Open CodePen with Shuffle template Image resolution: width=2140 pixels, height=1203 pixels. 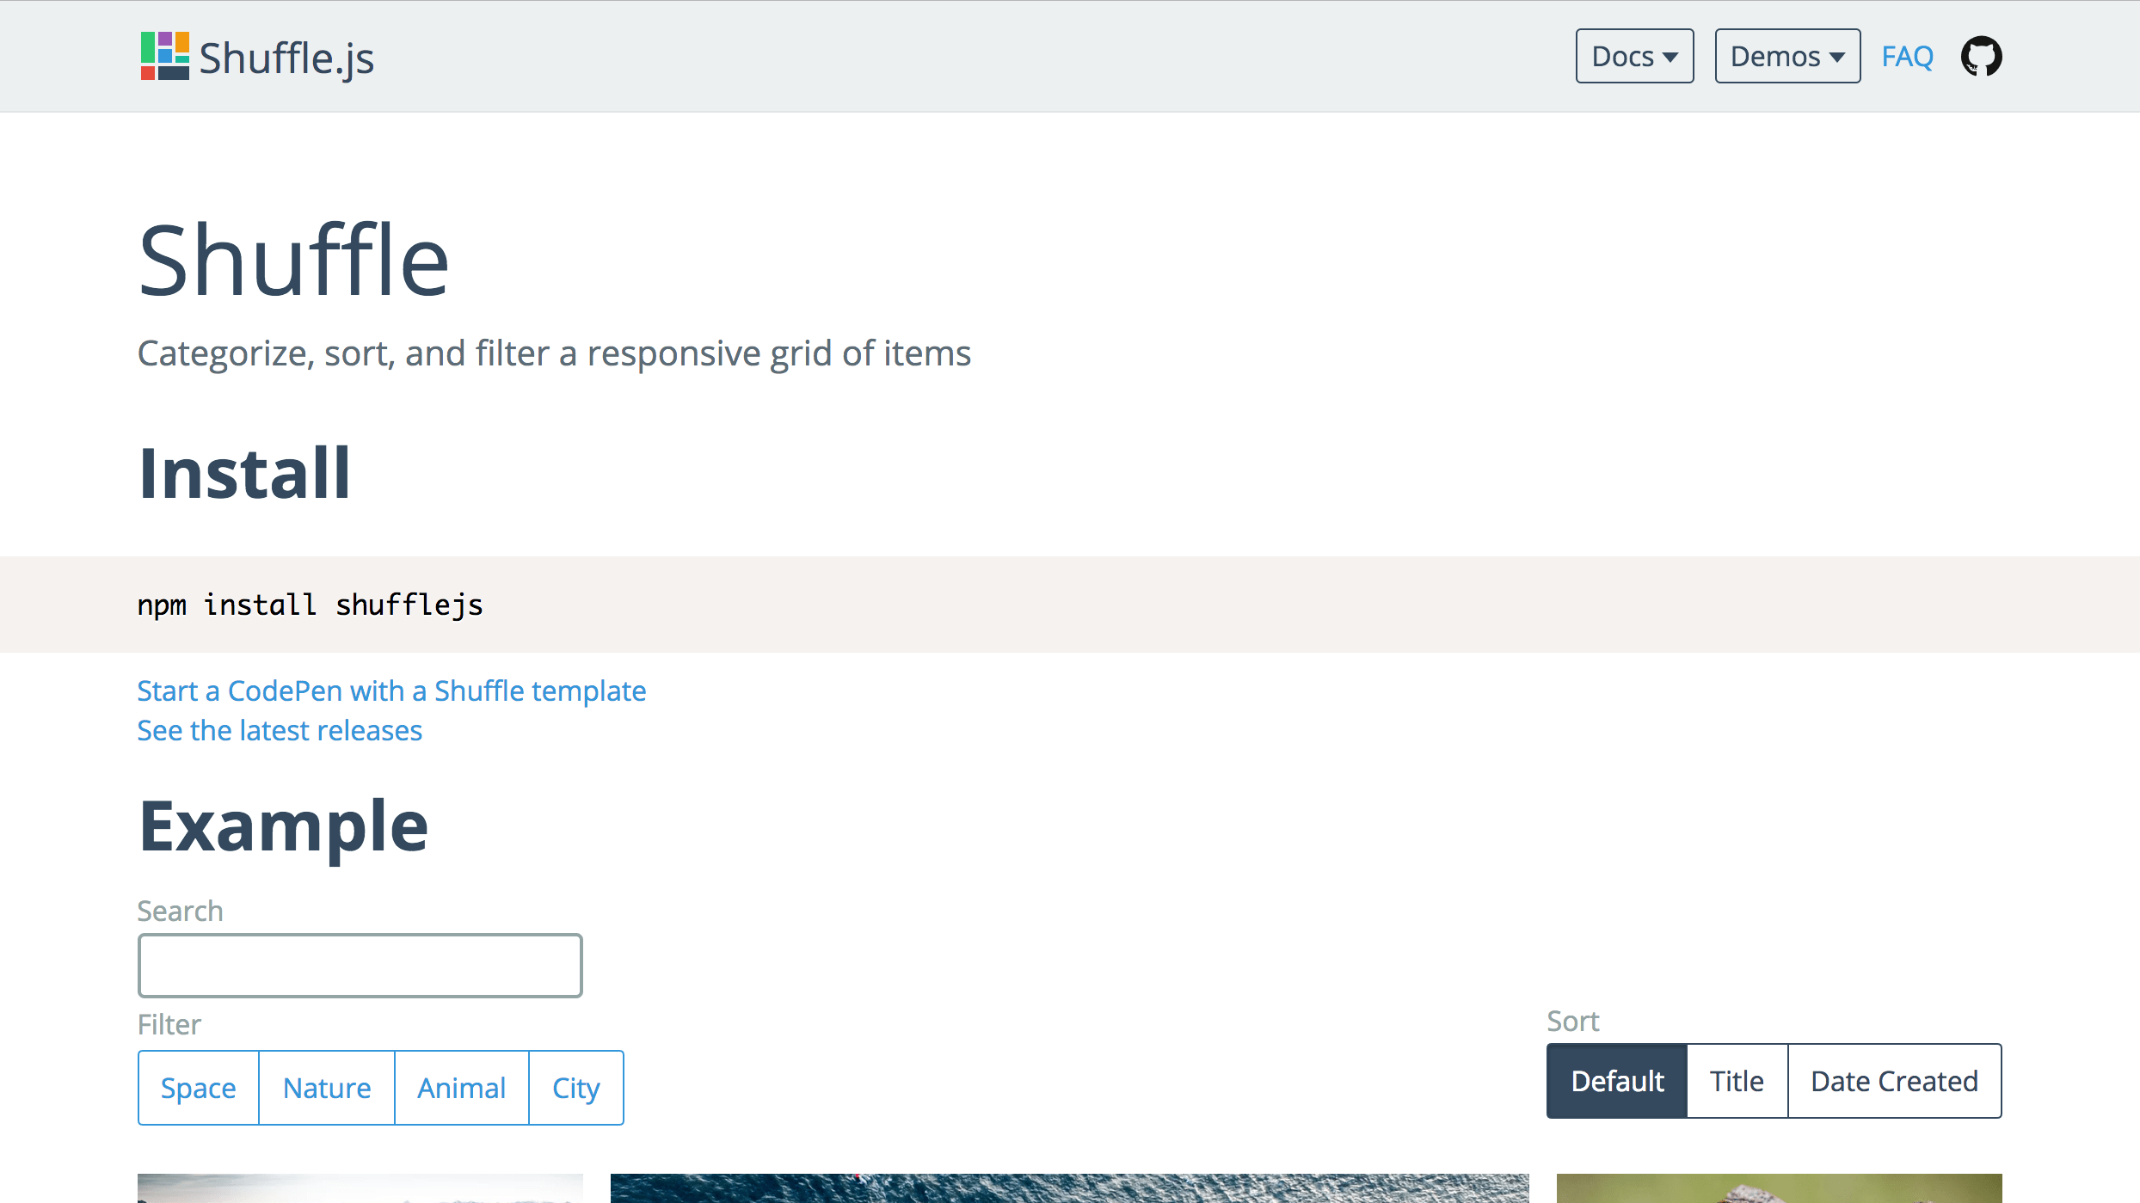391,690
